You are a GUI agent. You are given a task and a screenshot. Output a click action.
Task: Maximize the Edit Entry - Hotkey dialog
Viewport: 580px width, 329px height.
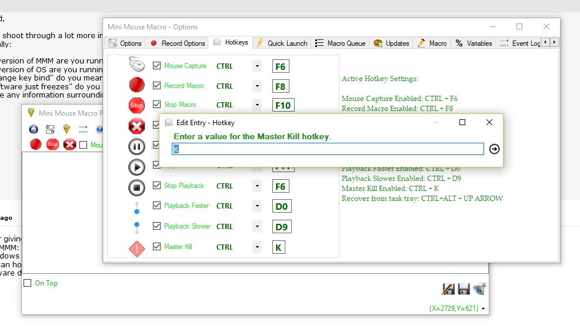(462, 122)
